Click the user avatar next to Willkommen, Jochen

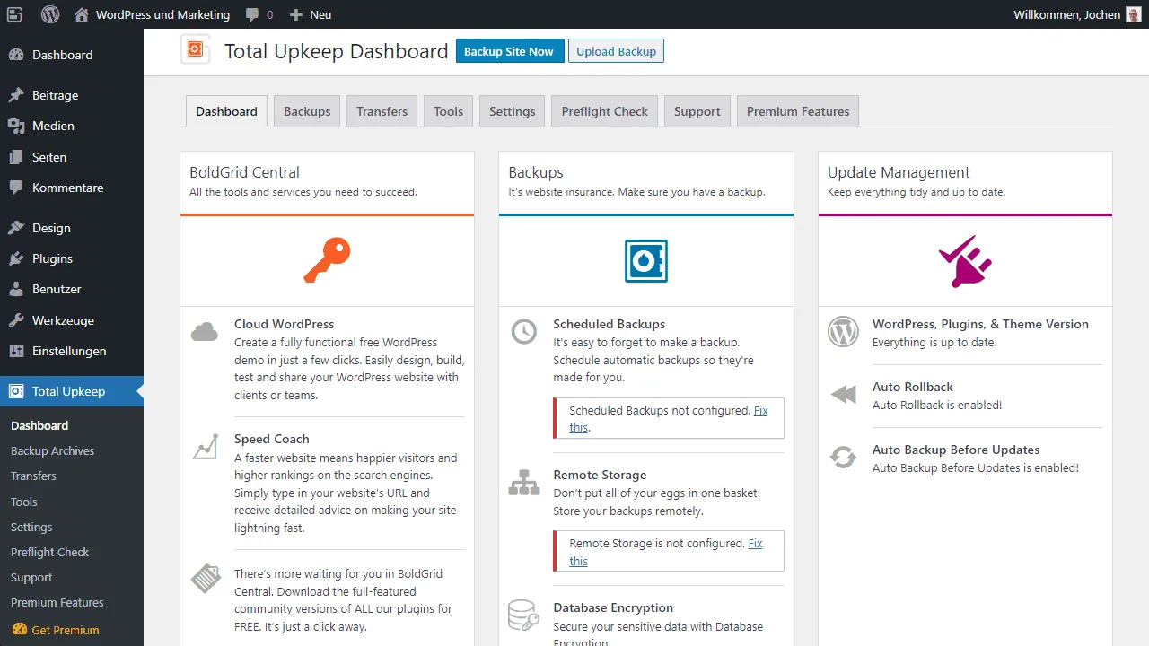[x=1134, y=14]
